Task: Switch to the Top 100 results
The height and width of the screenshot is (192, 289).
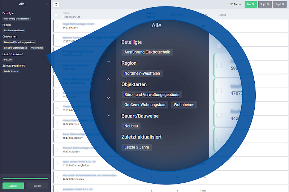Action: [x=265, y=4]
